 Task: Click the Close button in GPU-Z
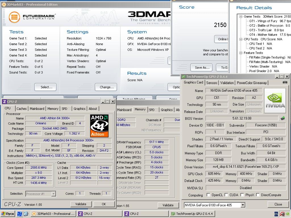pyautogui.click(x=278, y=204)
